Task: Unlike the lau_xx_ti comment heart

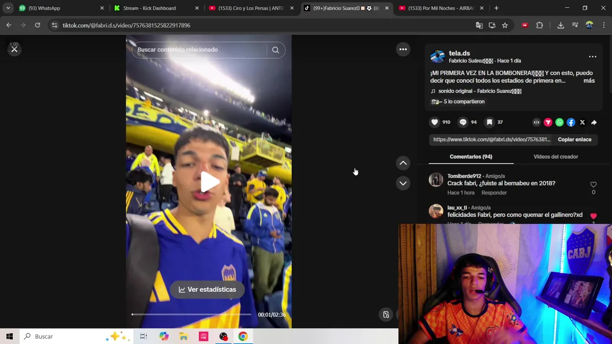Action: 593,216
